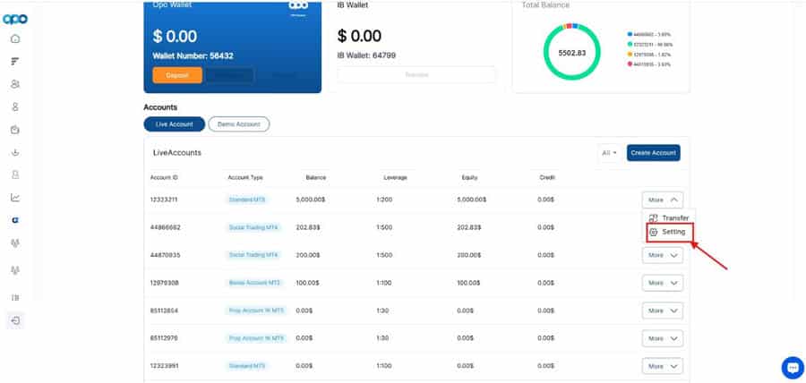The image size is (806, 383).
Task: Open the download sidebar icon
Action: 15,152
